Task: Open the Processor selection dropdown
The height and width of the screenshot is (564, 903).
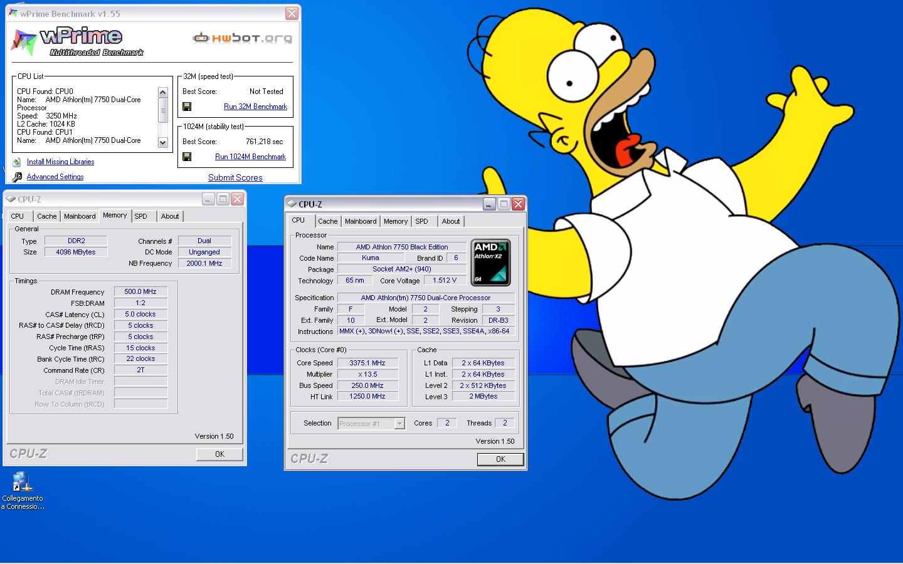Action: click(x=399, y=424)
